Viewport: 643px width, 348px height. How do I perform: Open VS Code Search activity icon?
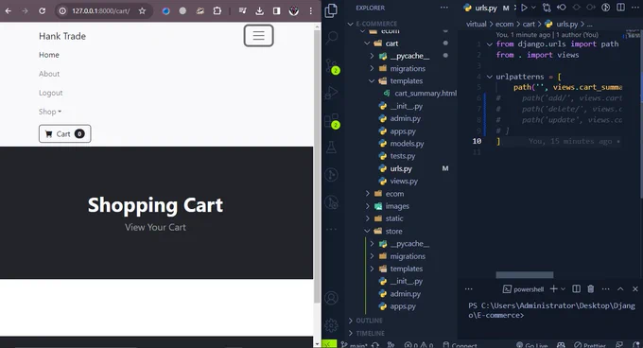[x=331, y=37]
